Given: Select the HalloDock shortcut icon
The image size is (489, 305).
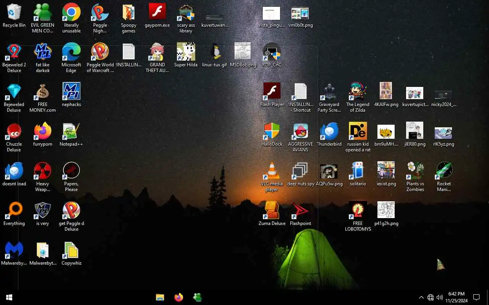Looking at the screenshot, I should pos(272,131).
